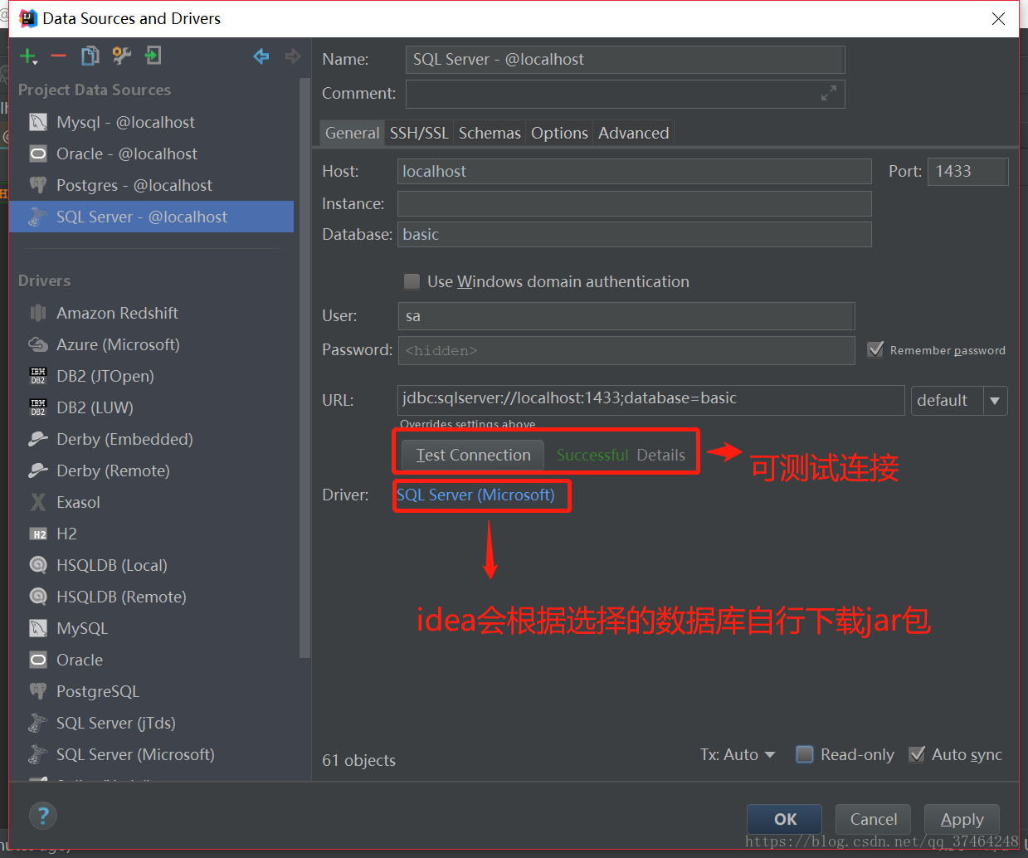Select the HSQLDB (Remote) driver
1028x858 pixels.
pos(151,597)
